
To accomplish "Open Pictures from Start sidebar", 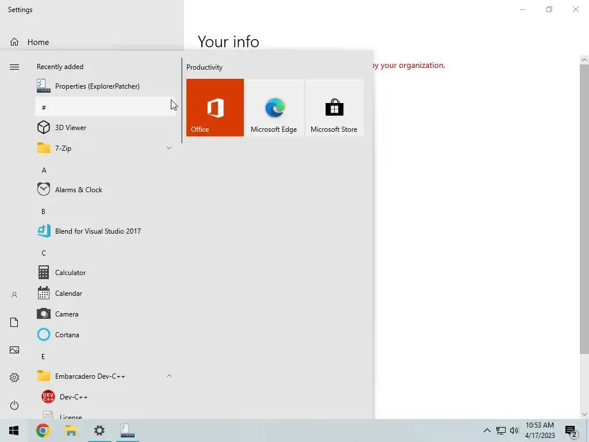I will (14, 350).
